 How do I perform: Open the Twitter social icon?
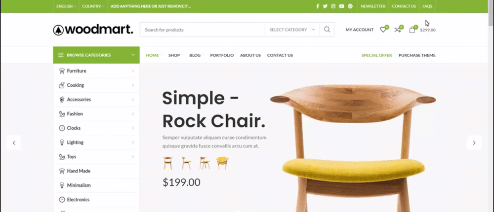[325, 6]
